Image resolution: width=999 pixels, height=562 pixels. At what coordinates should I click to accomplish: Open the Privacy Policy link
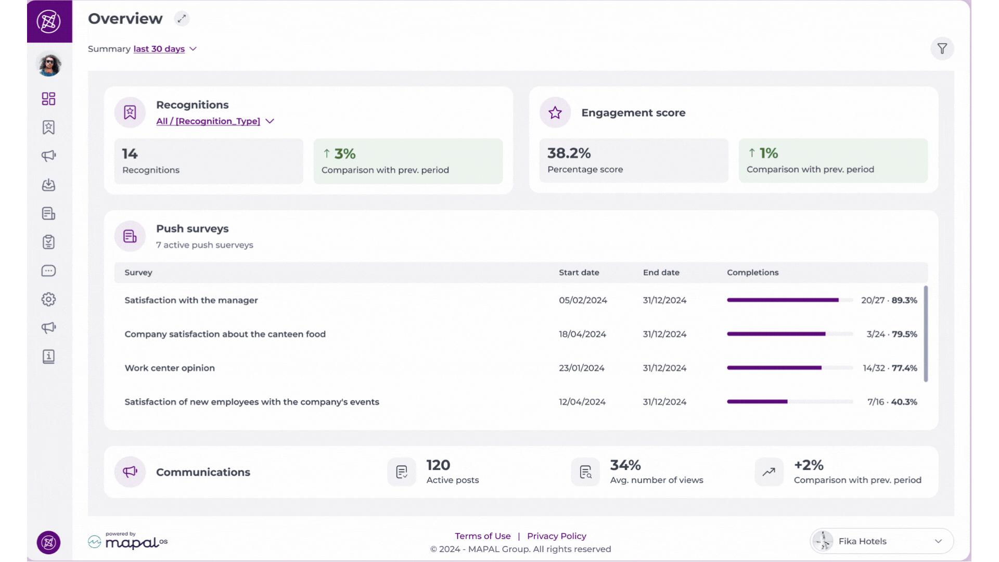click(x=557, y=536)
